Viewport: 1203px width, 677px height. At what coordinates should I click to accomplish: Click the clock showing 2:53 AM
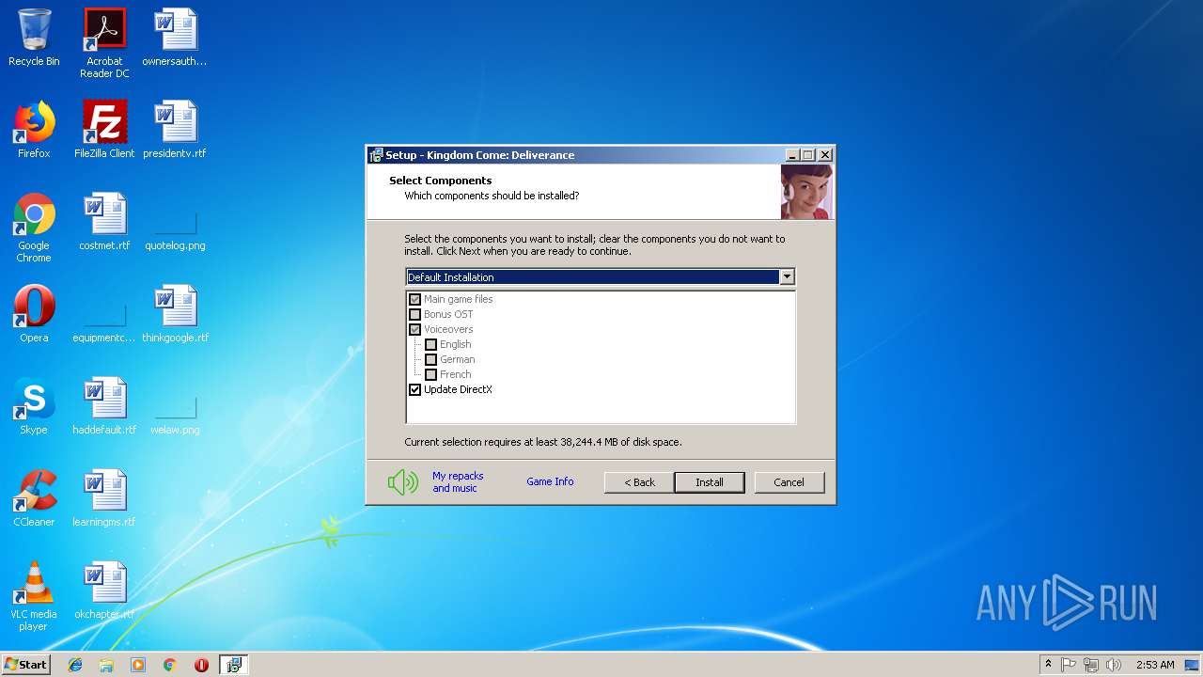point(1154,665)
